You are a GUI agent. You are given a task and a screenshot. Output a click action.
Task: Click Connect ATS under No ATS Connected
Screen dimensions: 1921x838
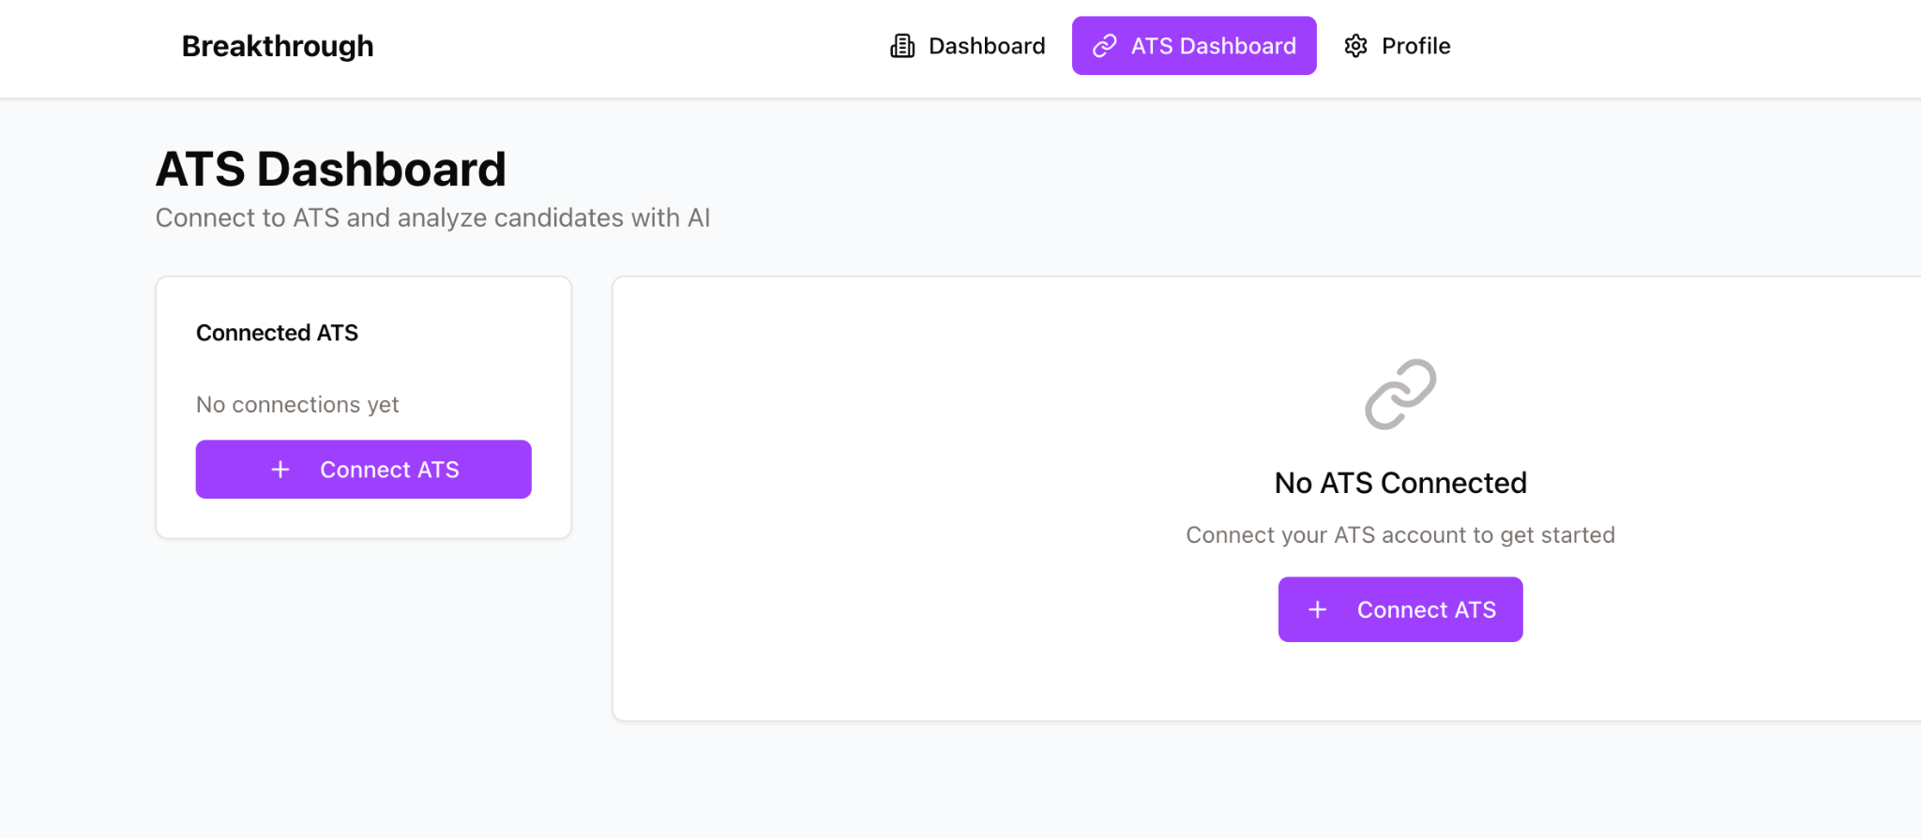point(1400,609)
